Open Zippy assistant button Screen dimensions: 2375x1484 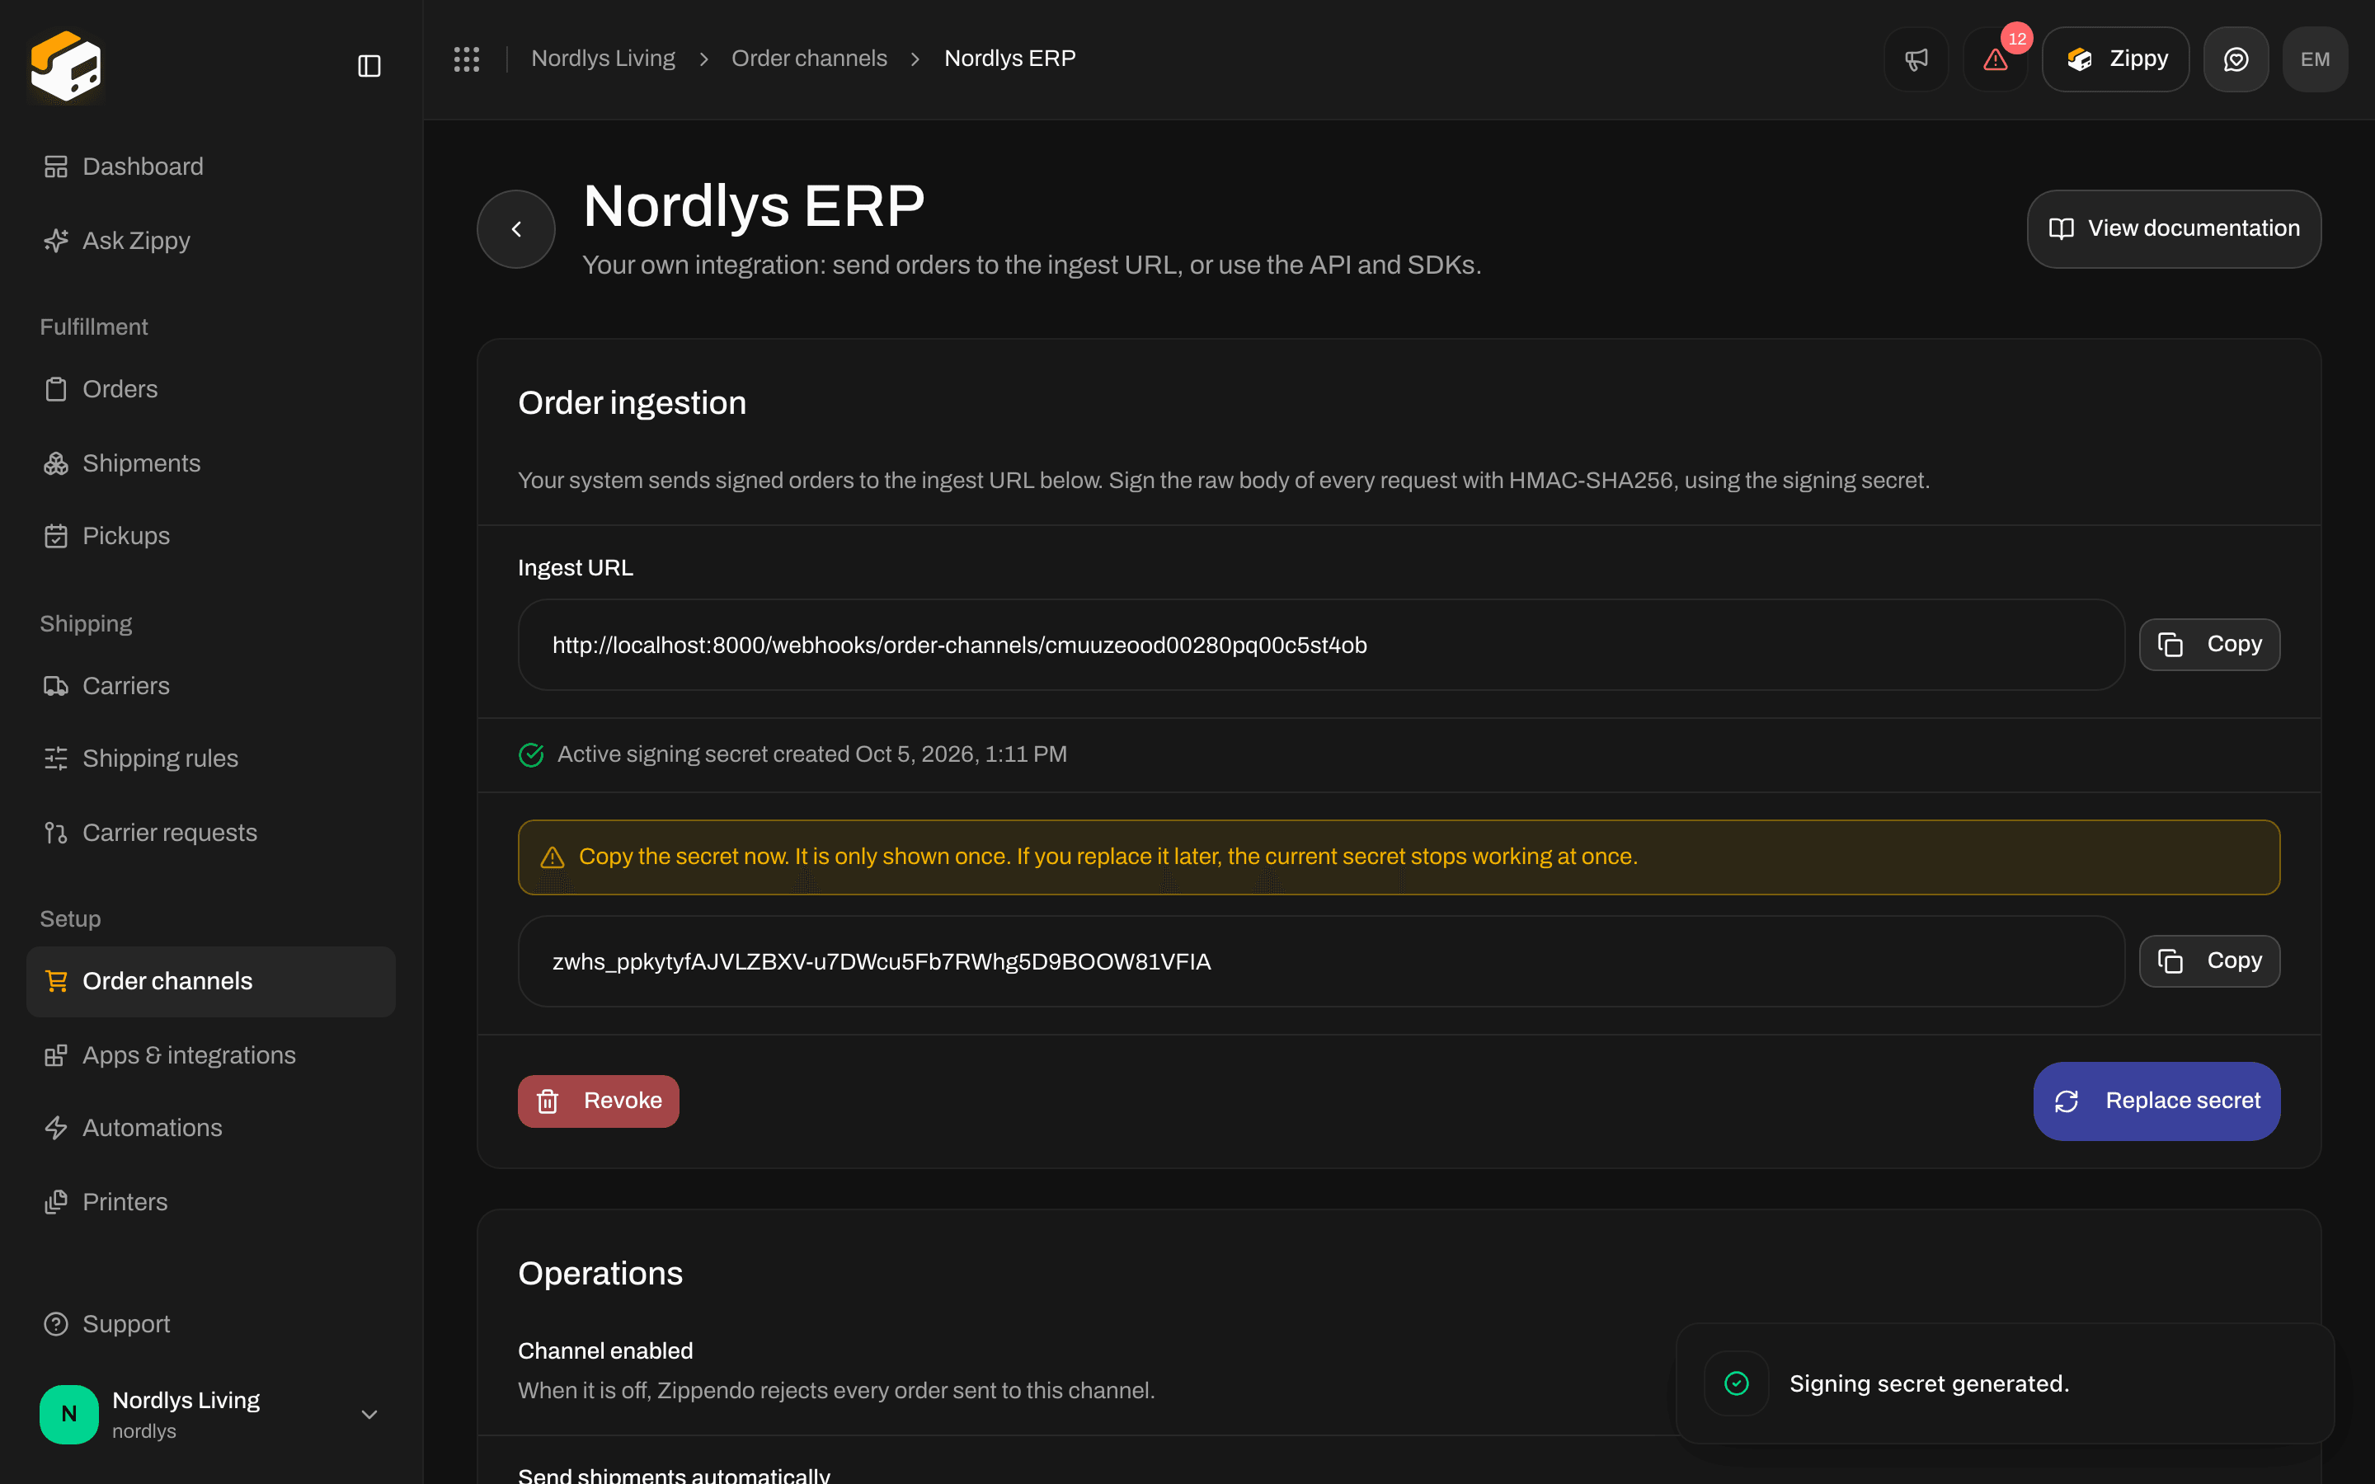[x=2115, y=59]
